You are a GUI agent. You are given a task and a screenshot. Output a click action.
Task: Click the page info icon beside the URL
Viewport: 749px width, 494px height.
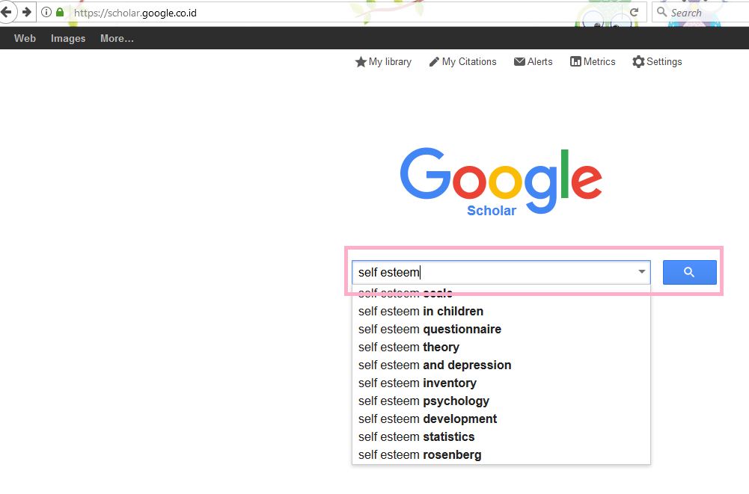[46, 12]
